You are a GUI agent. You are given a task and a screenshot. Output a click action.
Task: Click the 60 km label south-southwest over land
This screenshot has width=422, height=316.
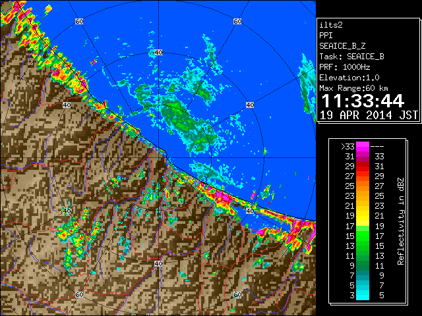pyautogui.click(x=79, y=295)
